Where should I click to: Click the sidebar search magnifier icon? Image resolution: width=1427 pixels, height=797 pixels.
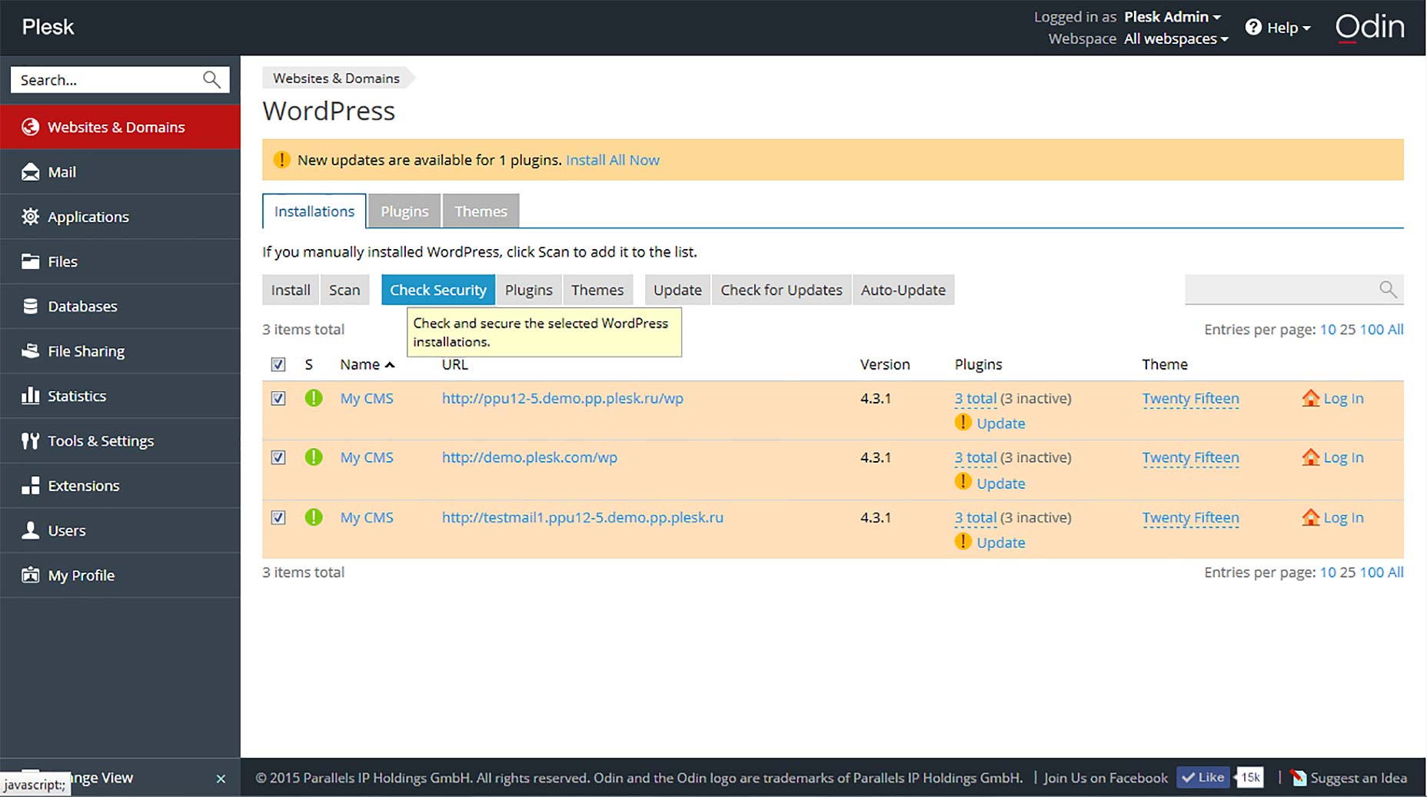(x=211, y=79)
